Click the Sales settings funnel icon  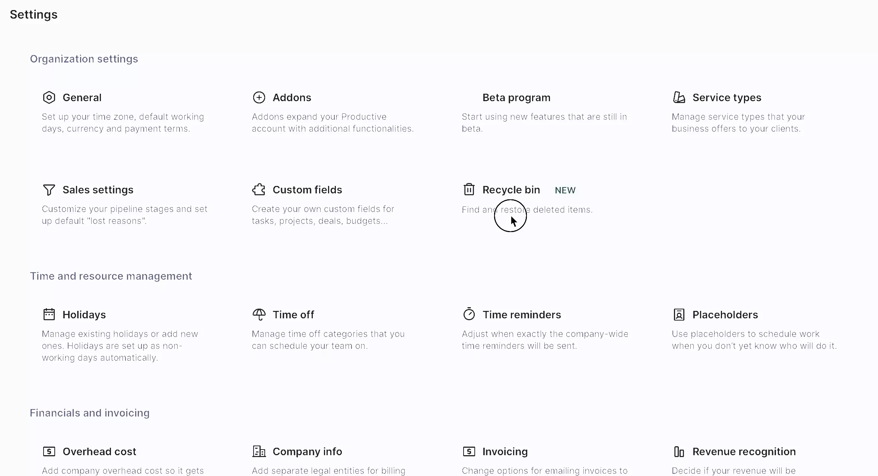pos(49,190)
